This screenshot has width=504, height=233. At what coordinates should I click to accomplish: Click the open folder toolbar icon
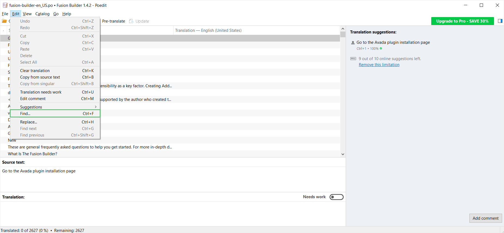[x=4, y=21]
